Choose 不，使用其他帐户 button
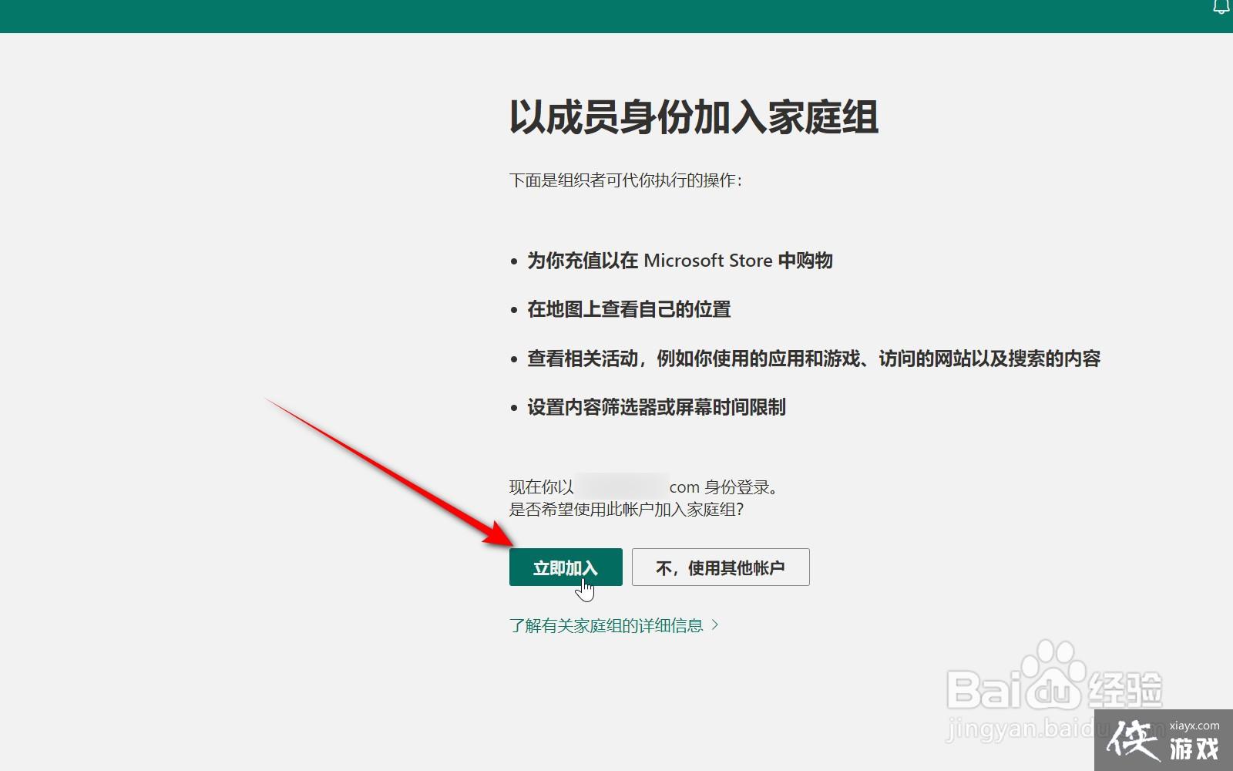 coord(721,567)
